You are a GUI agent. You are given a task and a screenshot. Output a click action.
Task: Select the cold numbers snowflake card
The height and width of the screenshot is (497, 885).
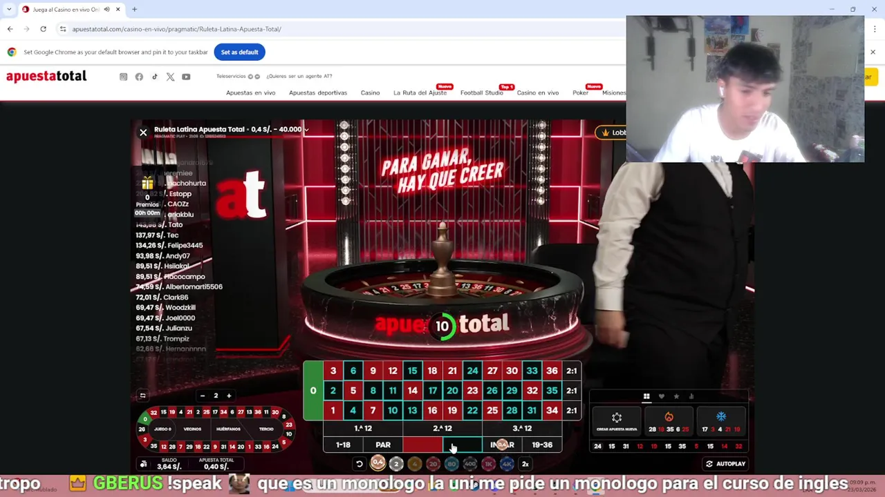(721, 422)
